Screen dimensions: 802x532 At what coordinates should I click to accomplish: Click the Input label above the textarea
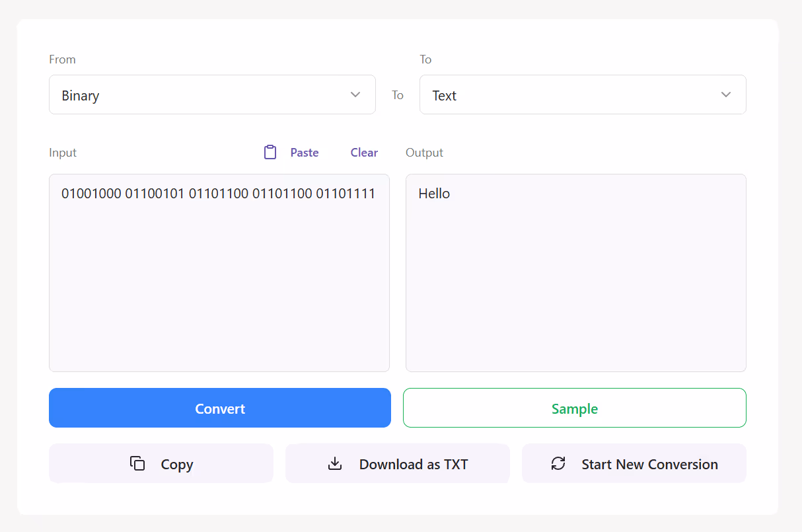(x=62, y=152)
